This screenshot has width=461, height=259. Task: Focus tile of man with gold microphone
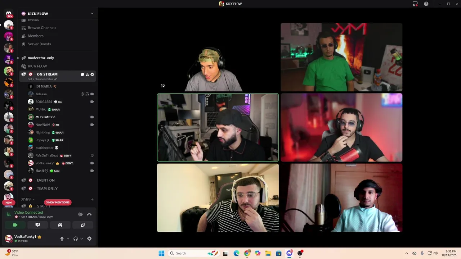coord(341,198)
